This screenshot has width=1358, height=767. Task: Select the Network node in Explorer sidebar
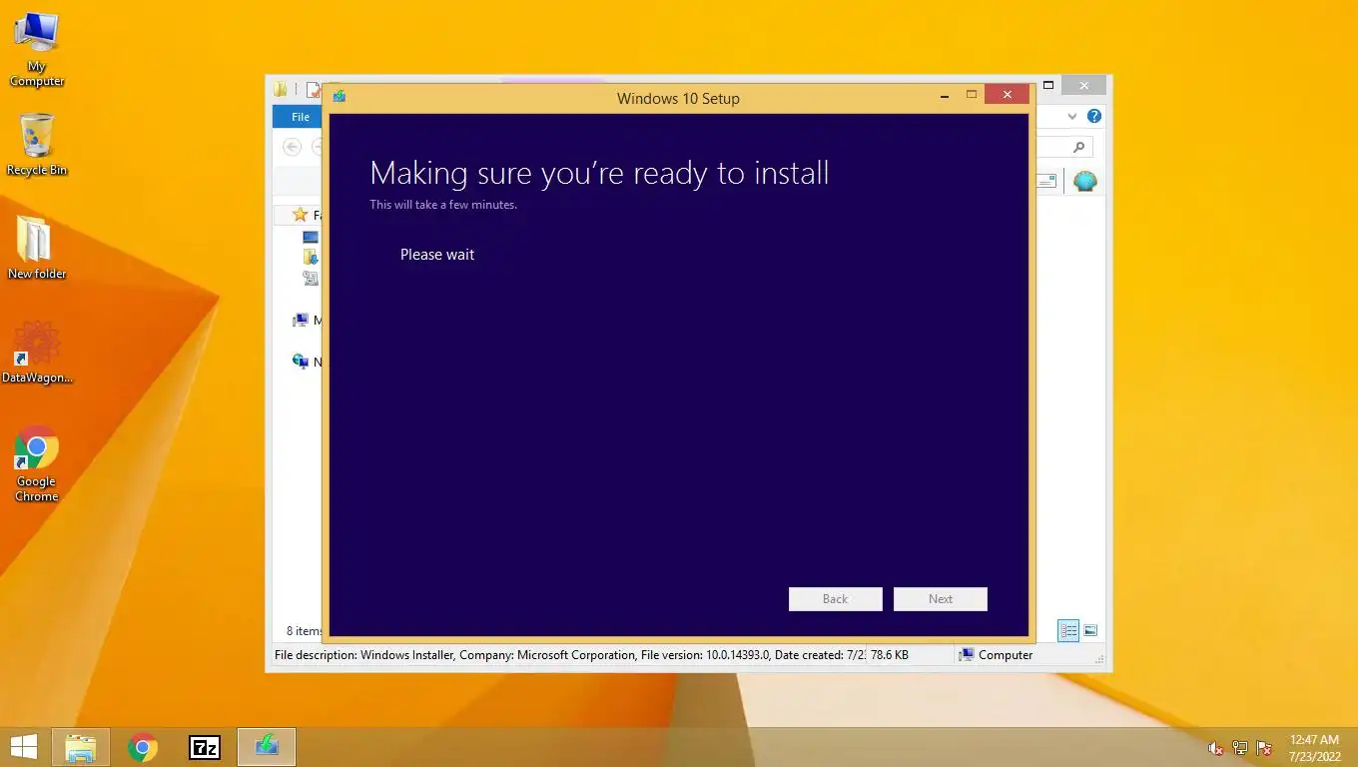pyautogui.click(x=301, y=362)
